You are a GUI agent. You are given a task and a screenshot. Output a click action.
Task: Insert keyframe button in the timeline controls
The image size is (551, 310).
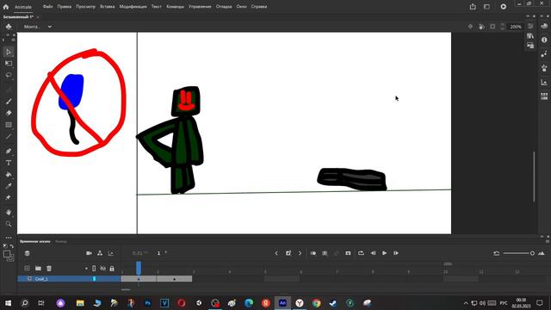(288, 253)
